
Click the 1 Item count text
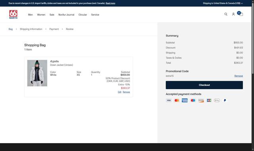tap(28, 50)
